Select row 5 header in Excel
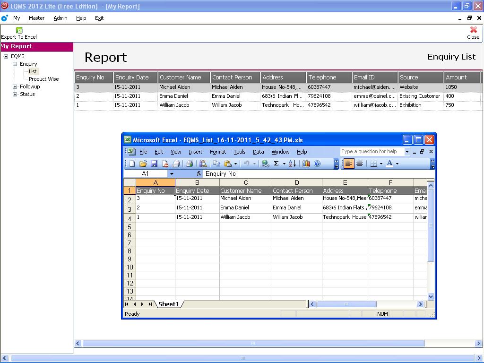This screenshot has height=363, width=484. [x=130, y=227]
